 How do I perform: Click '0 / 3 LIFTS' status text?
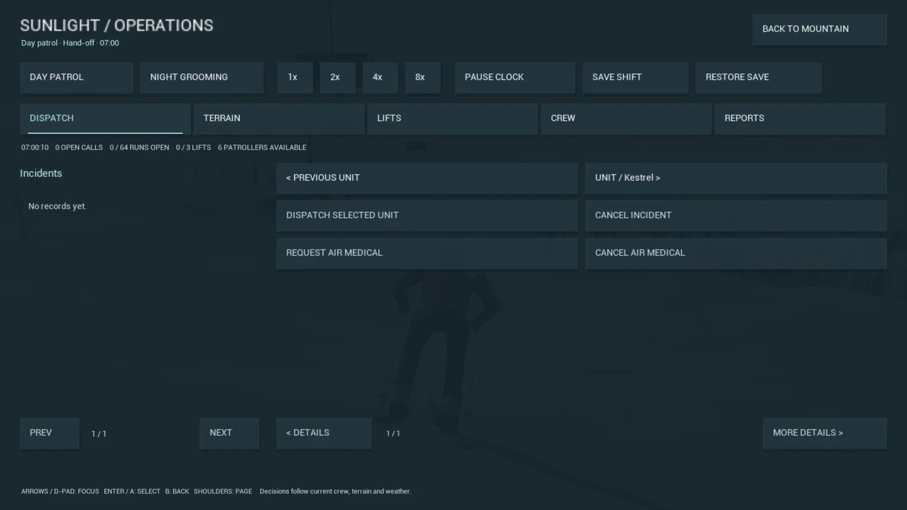tap(193, 147)
